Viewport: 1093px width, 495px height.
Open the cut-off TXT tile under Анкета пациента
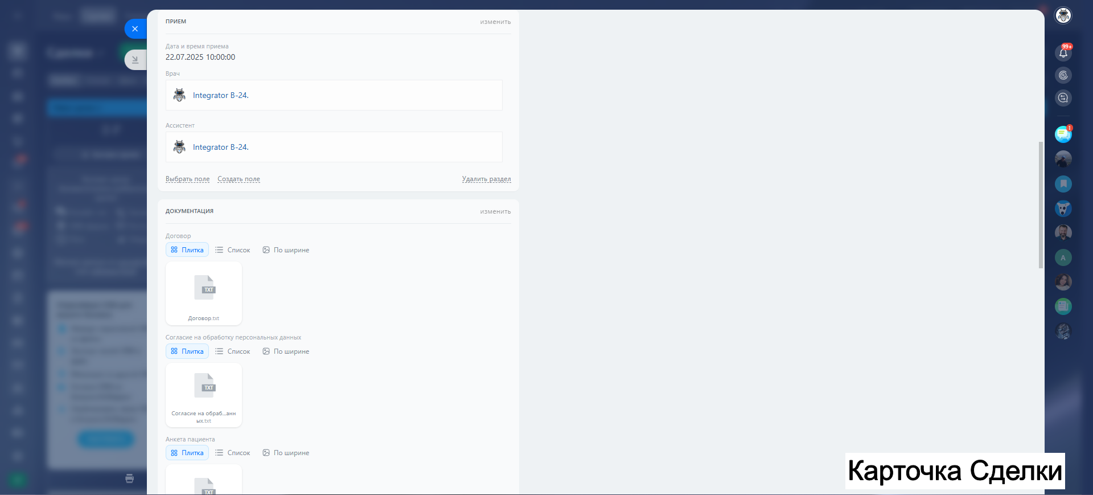(x=204, y=480)
